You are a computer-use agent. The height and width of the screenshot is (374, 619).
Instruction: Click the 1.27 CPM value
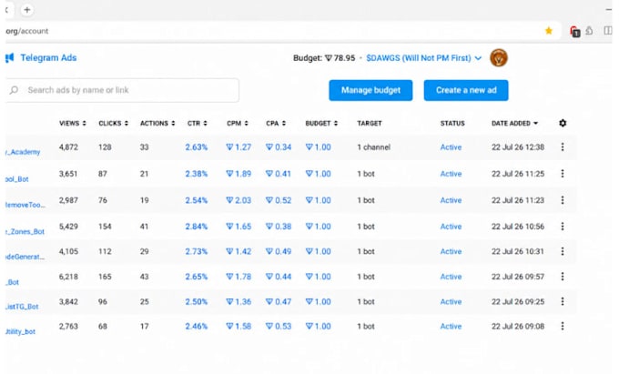tap(238, 147)
